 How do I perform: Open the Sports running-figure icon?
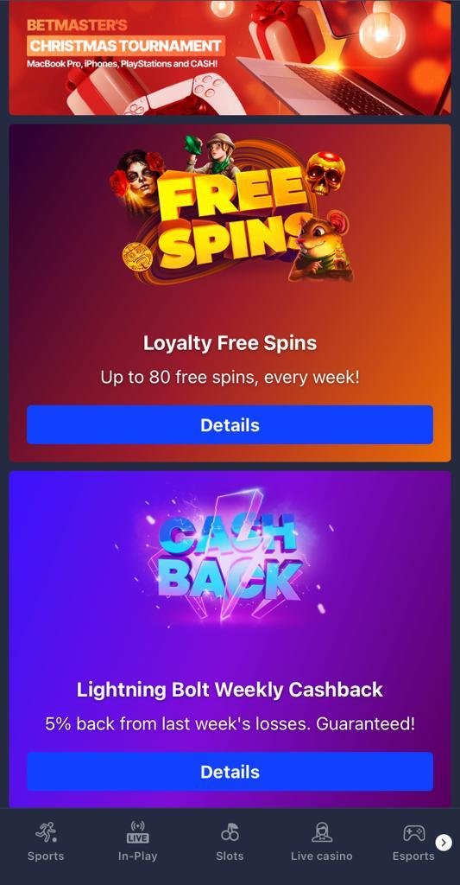point(46,832)
